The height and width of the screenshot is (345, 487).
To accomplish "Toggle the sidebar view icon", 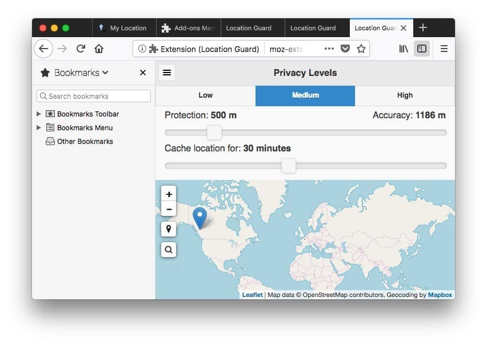I will tap(421, 49).
